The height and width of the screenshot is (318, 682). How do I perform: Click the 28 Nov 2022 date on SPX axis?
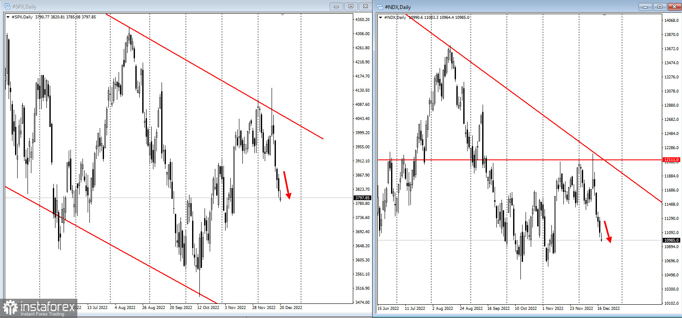(x=264, y=308)
